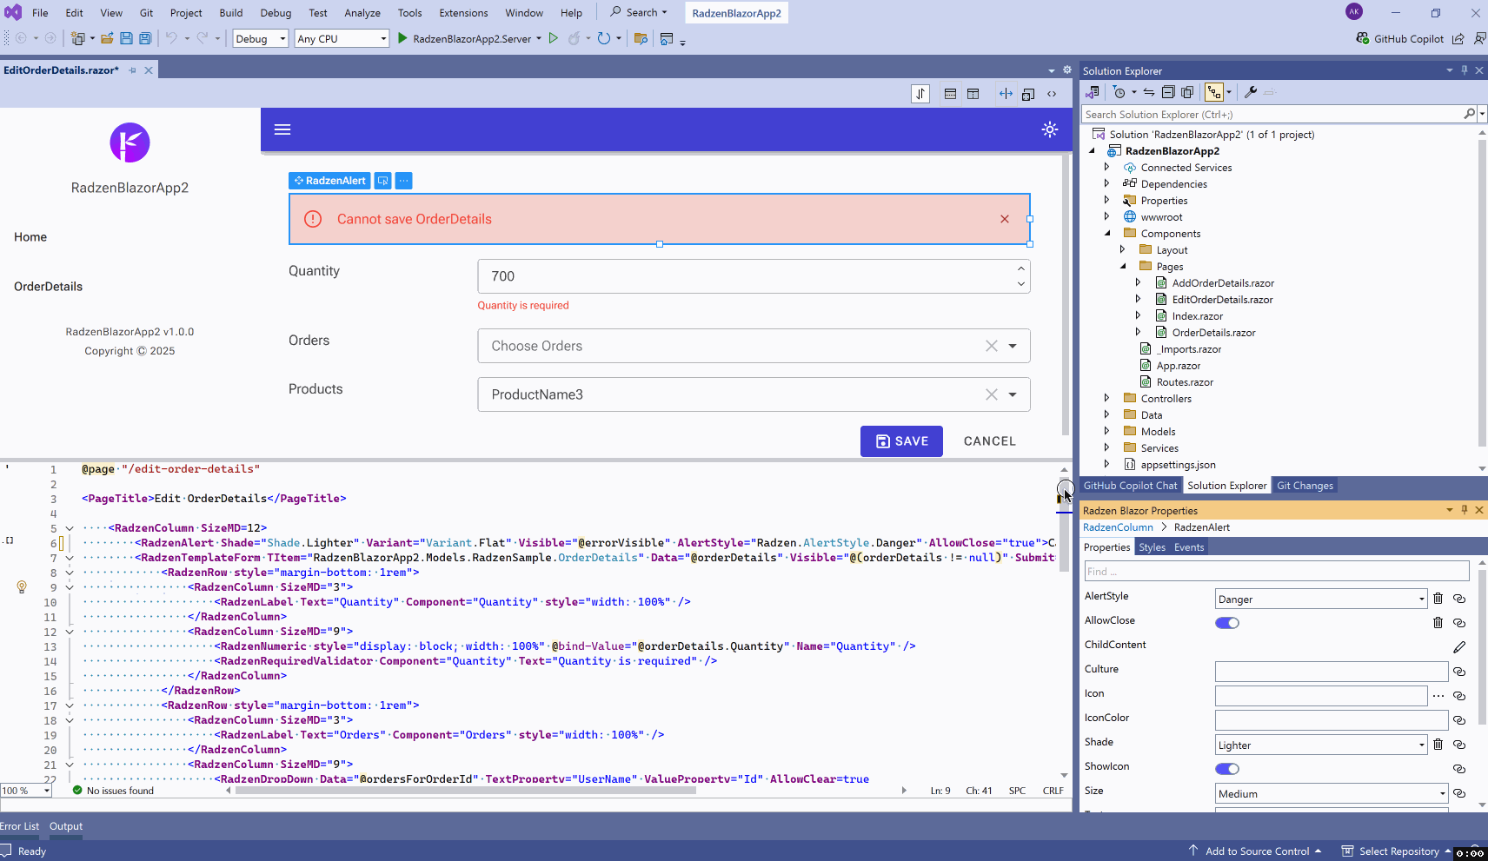1488x861 pixels.
Task: Switch to the Styles tab
Action: pos(1152,547)
